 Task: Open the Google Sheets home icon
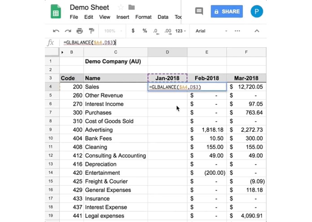(56, 11)
